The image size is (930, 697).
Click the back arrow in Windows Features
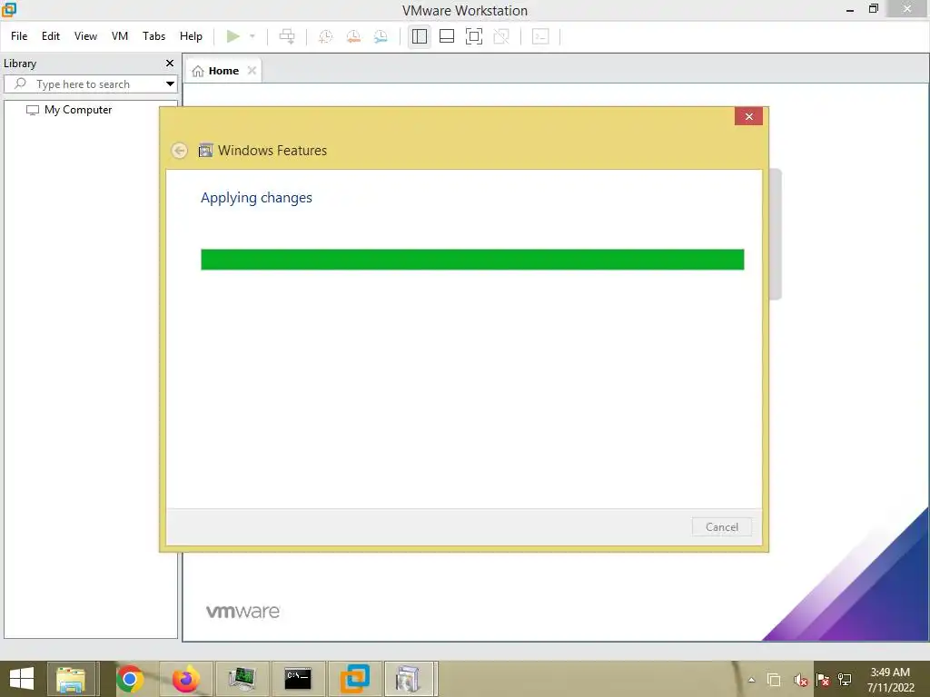pos(179,151)
